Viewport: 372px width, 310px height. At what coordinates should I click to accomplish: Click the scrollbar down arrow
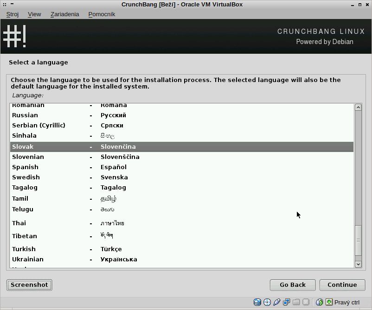[358, 264]
